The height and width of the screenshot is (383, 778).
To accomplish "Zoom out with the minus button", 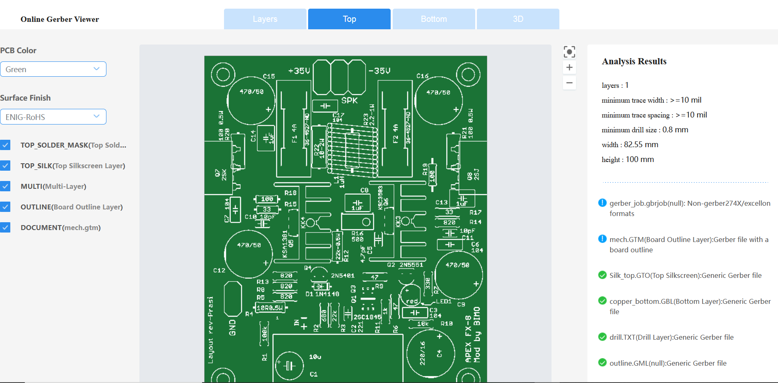I will click(x=569, y=83).
